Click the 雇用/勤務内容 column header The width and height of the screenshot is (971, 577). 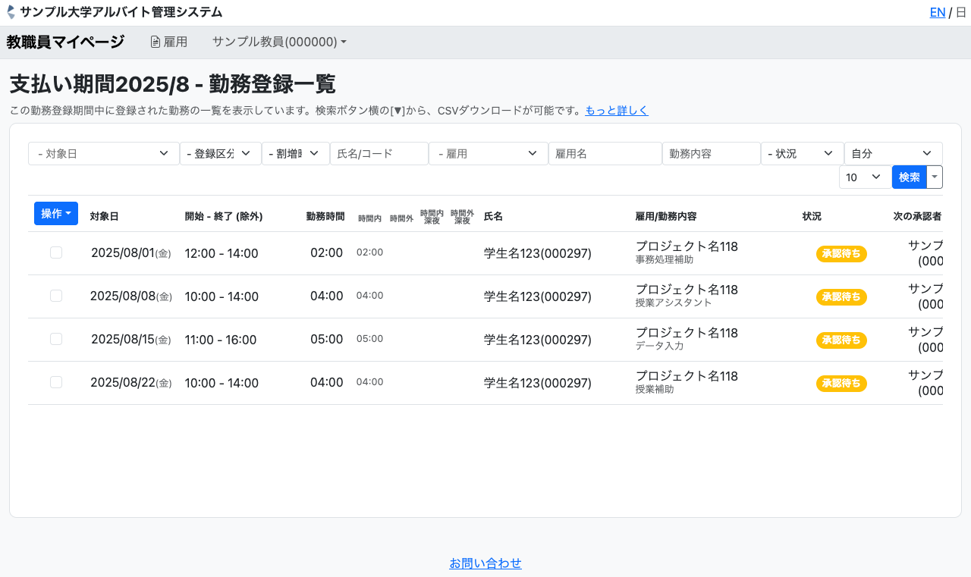point(666,216)
